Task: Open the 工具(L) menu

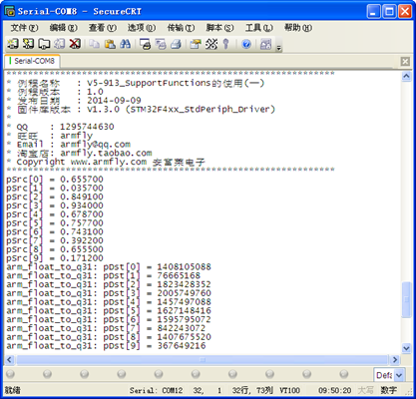Action: tap(259, 28)
